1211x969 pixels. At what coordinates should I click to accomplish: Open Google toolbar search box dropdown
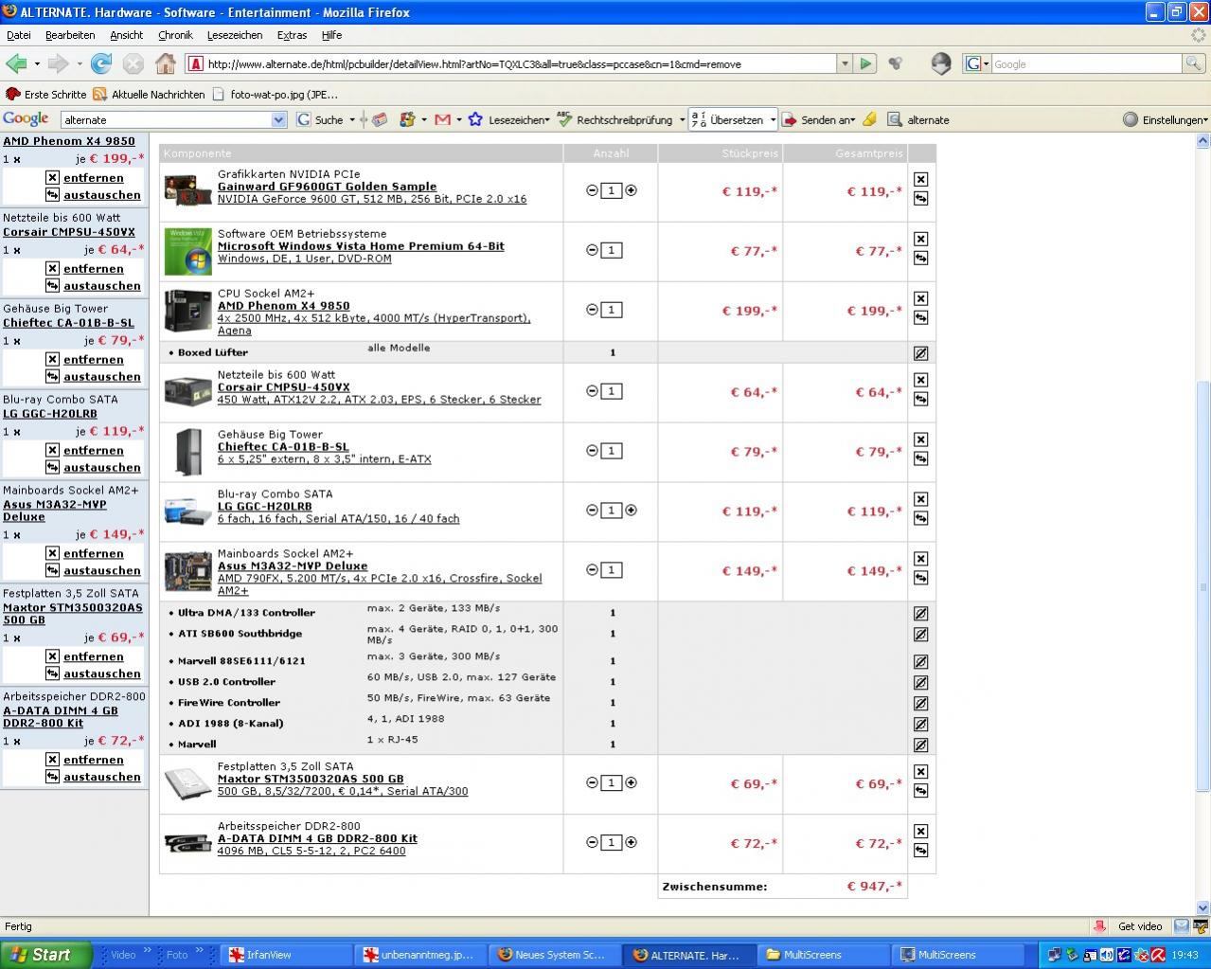[x=278, y=119]
